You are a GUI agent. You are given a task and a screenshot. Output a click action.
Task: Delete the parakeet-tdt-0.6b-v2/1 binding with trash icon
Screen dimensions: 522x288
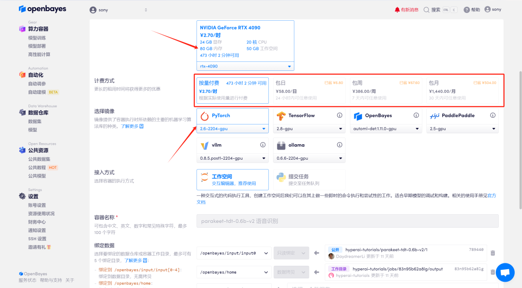coord(493,253)
